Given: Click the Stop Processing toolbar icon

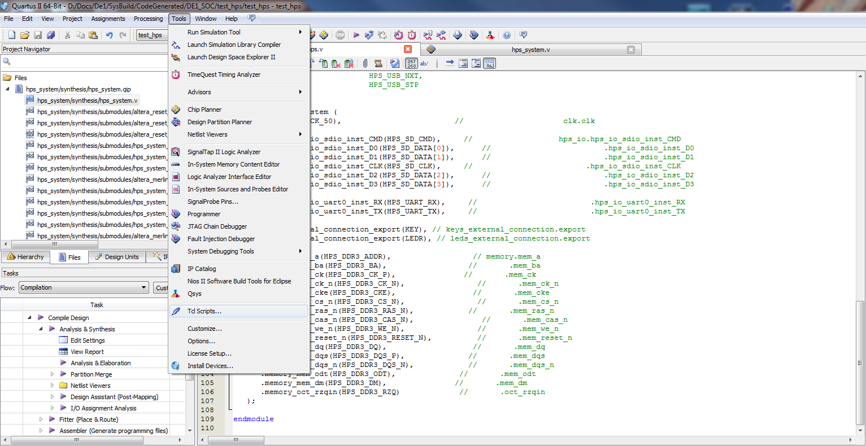Looking at the screenshot, I should point(340,35).
